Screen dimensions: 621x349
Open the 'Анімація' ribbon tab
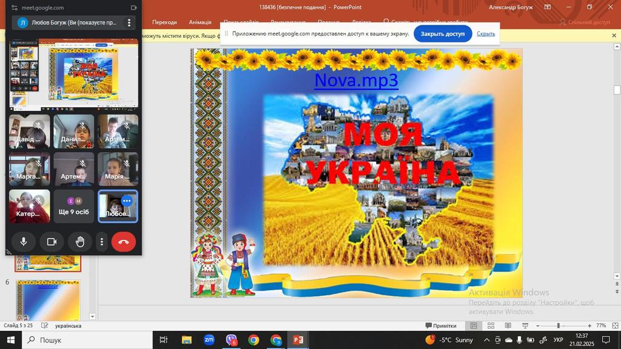pyautogui.click(x=200, y=22)
